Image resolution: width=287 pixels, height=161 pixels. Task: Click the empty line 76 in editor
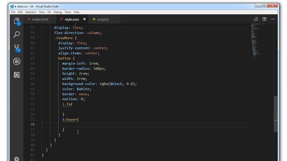[147, 124]
